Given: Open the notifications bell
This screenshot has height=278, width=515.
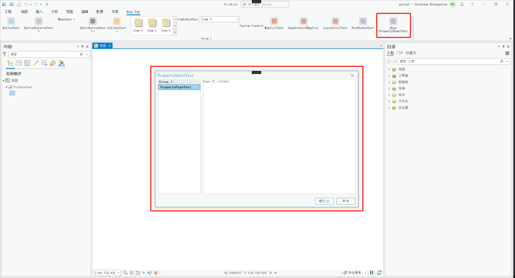Looking at the screenshot, I should tap(462, 4).
